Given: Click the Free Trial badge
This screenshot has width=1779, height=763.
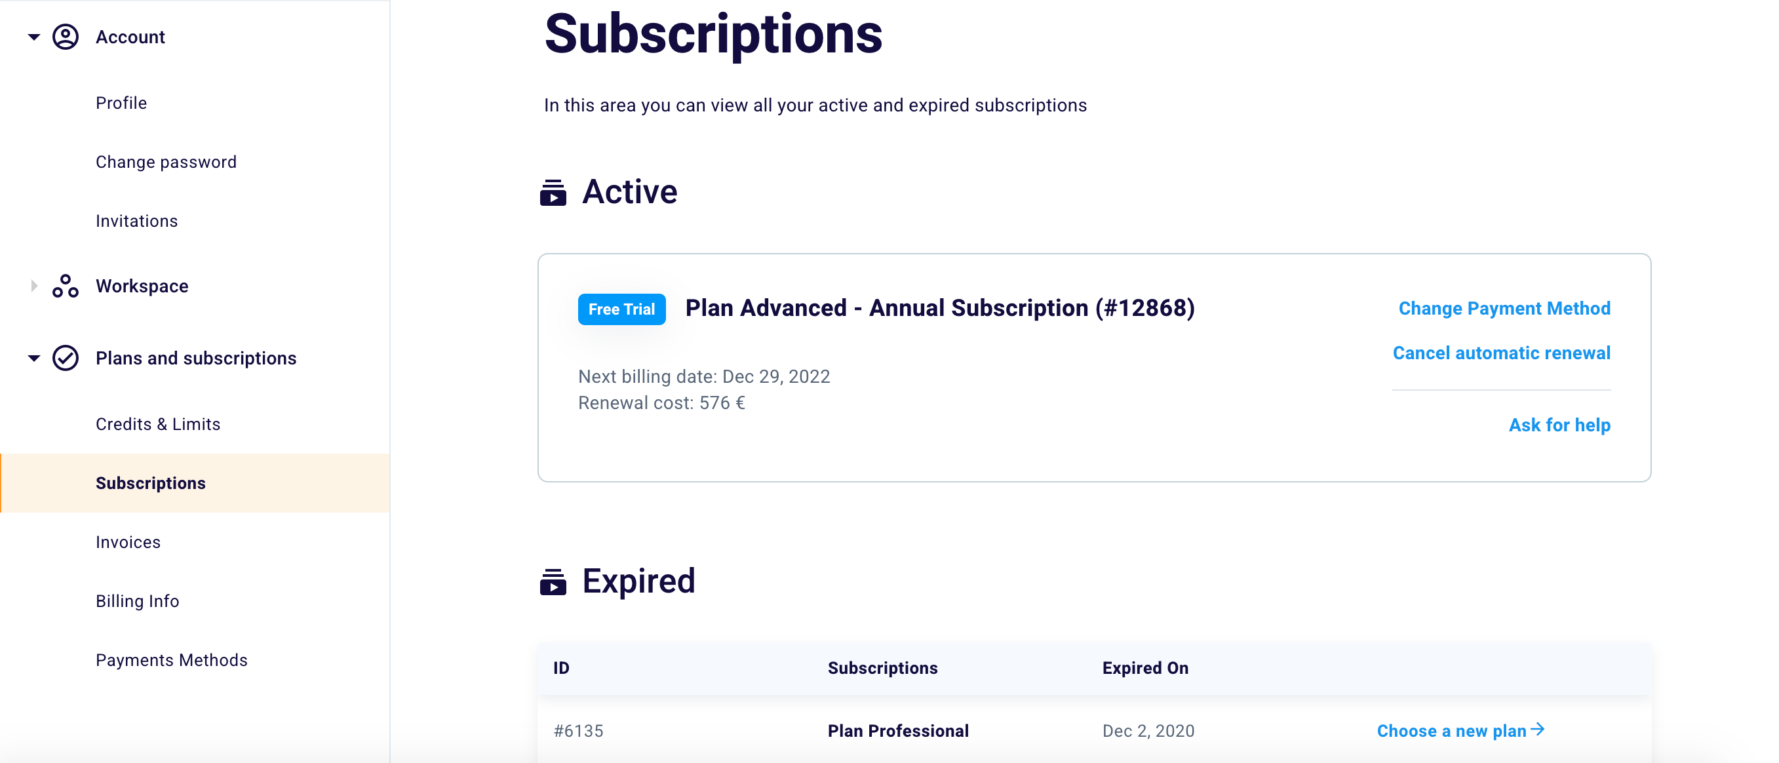Looking at the screenshot, I should click(621, 309).
